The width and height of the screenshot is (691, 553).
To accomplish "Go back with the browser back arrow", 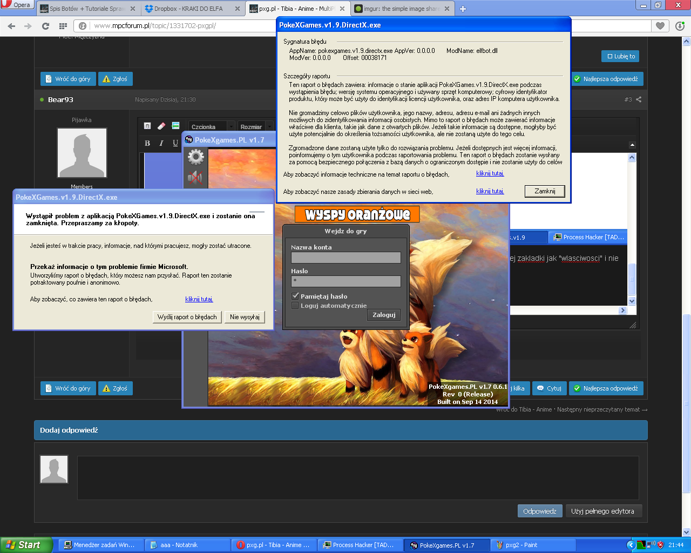I will [x=11, y=26].
